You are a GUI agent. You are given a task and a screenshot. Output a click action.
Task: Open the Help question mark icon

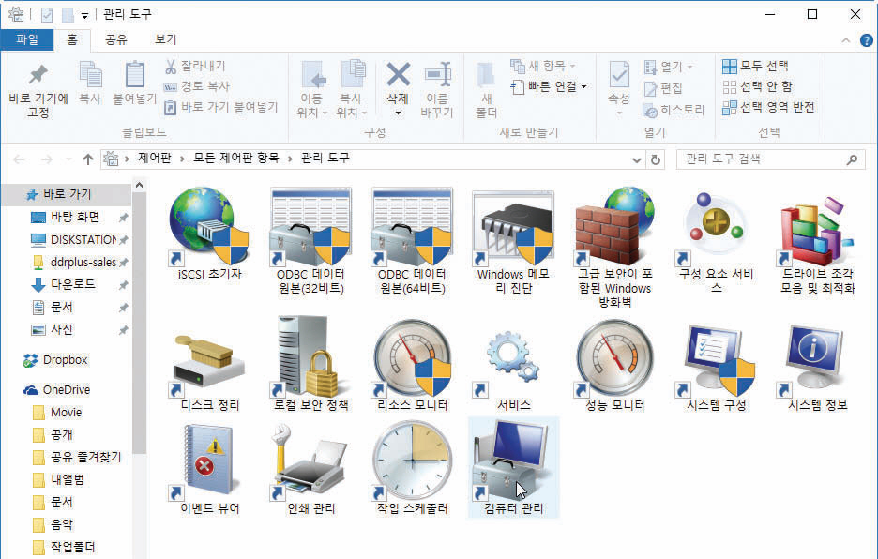(x=866, y=40)
